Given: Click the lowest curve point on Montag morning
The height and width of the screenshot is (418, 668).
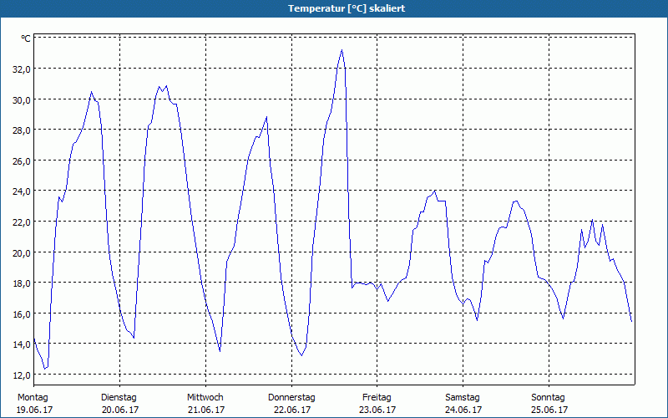Looking at the screenshot, I should coord(45,369).
